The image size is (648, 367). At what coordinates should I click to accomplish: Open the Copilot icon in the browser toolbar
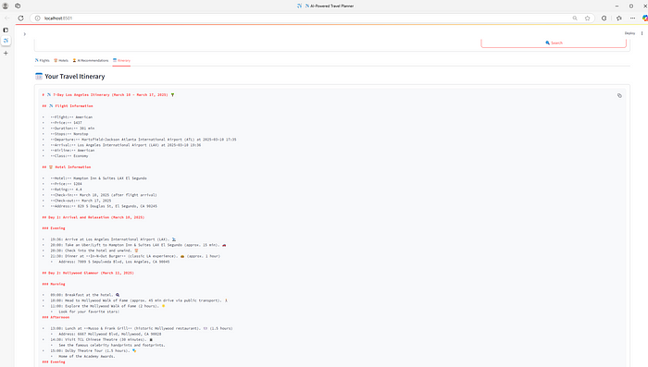(x=644, y=18)
